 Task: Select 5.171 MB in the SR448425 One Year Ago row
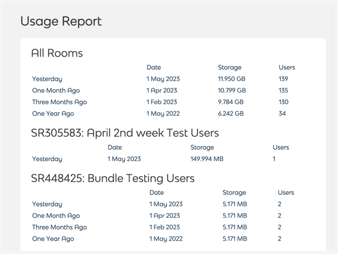click(x=235, y=239)
